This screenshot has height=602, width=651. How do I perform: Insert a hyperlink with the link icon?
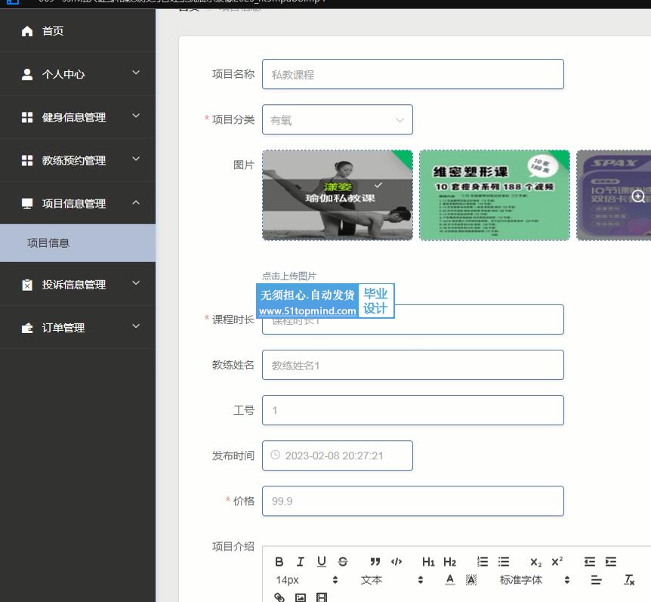pyautogui.click(x=279, y=597)
